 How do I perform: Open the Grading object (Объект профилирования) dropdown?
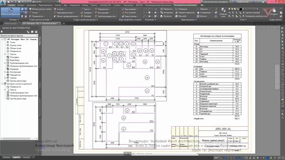pyautogui.click(x=66, y=16)
